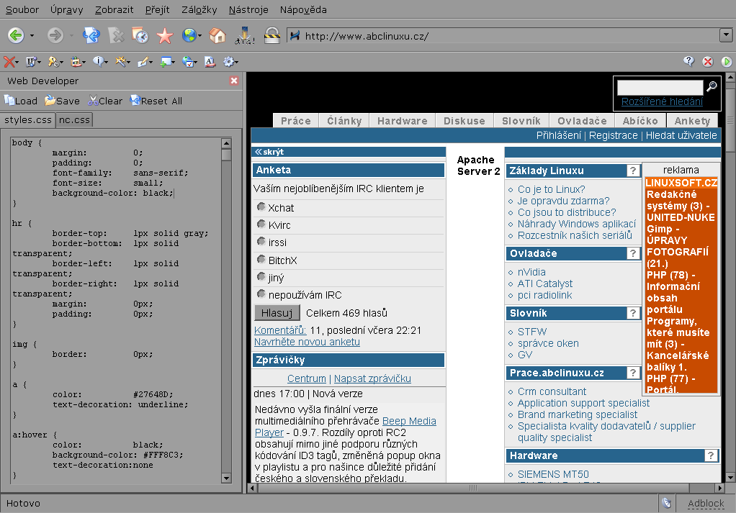736x513 pixels.
Task: Click the Reload page icon
Action: coord(91,35)
